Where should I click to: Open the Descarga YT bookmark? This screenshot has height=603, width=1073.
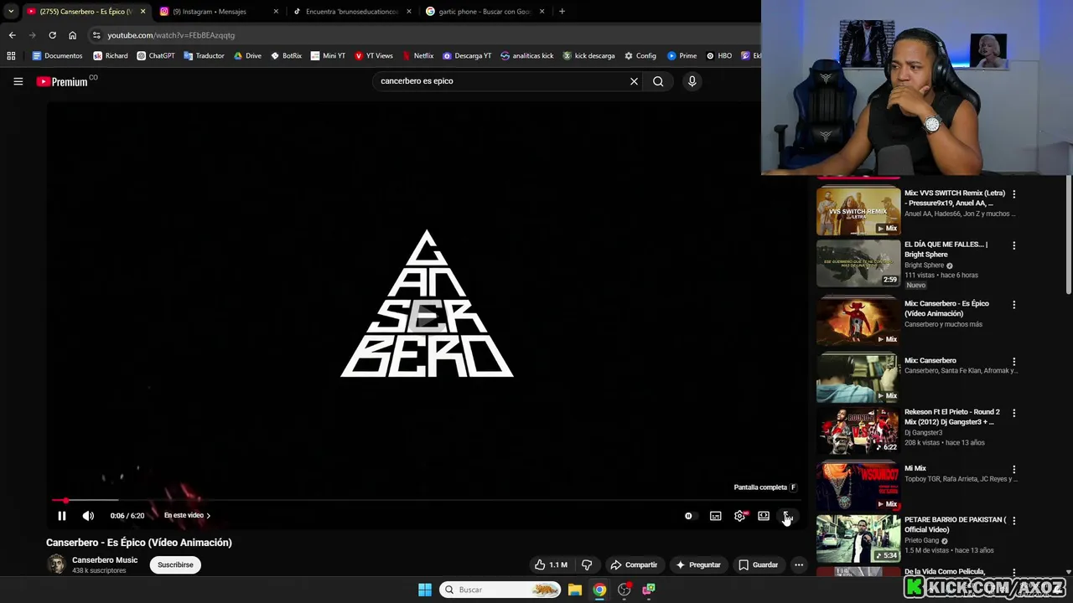click(467, 56)
